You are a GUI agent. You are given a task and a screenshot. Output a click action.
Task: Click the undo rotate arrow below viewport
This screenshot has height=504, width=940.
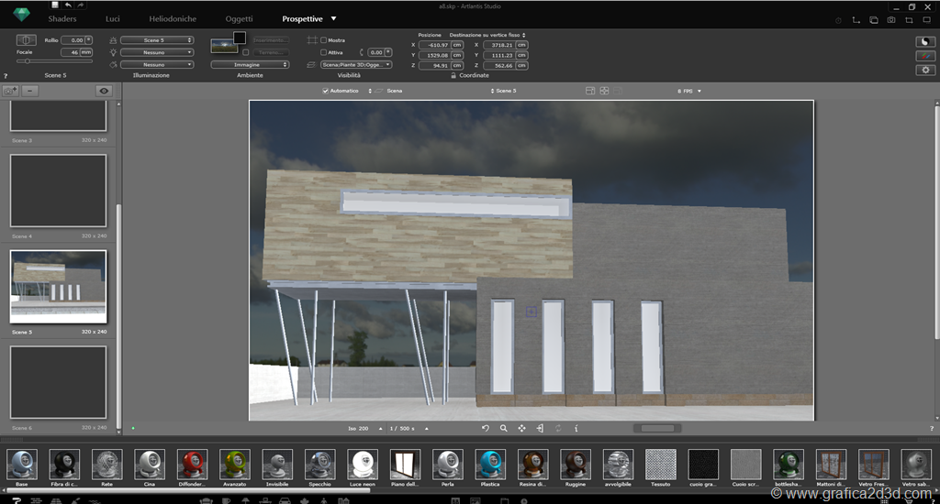tap(486, 428)
